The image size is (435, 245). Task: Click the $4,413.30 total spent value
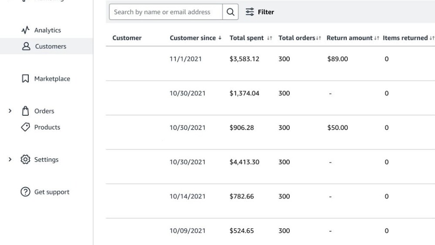(x=244, y=162)
